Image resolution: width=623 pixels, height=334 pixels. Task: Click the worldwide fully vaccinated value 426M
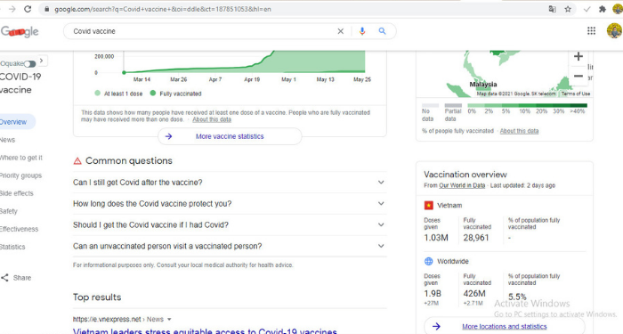tap(474, 293)
